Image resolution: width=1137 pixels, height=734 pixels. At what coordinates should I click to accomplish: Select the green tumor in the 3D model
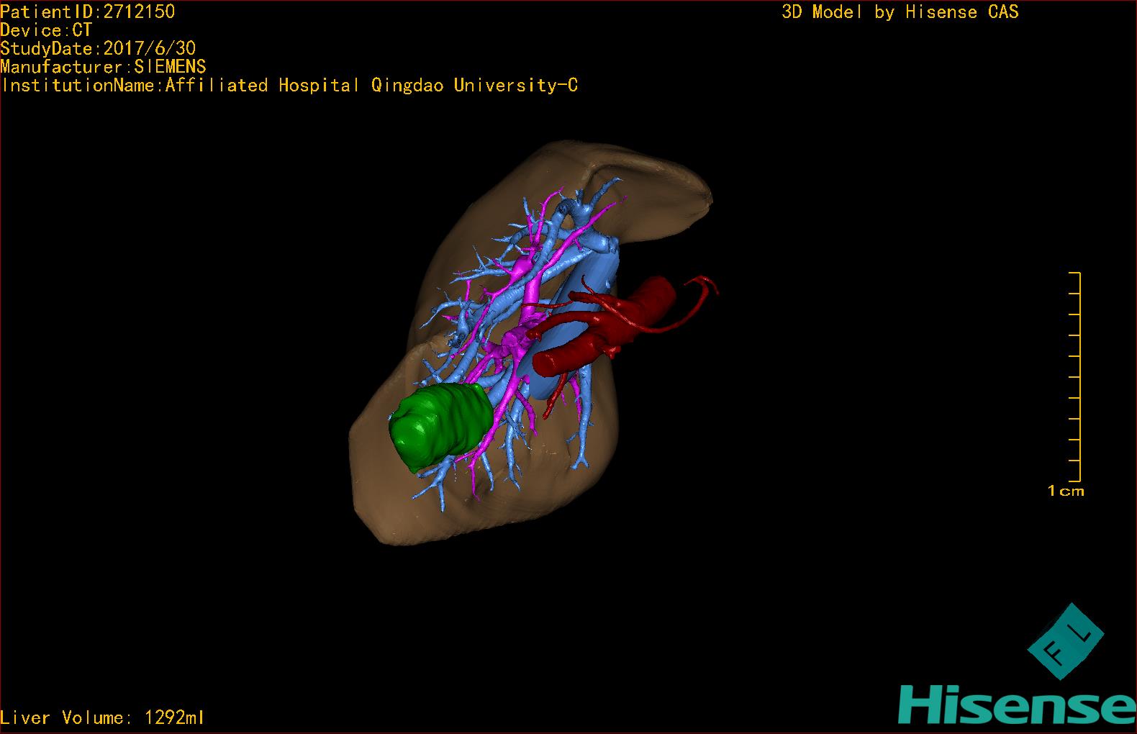pos(440,427)
